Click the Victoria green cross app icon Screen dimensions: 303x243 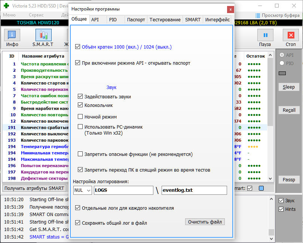click(x=6, y=6)
